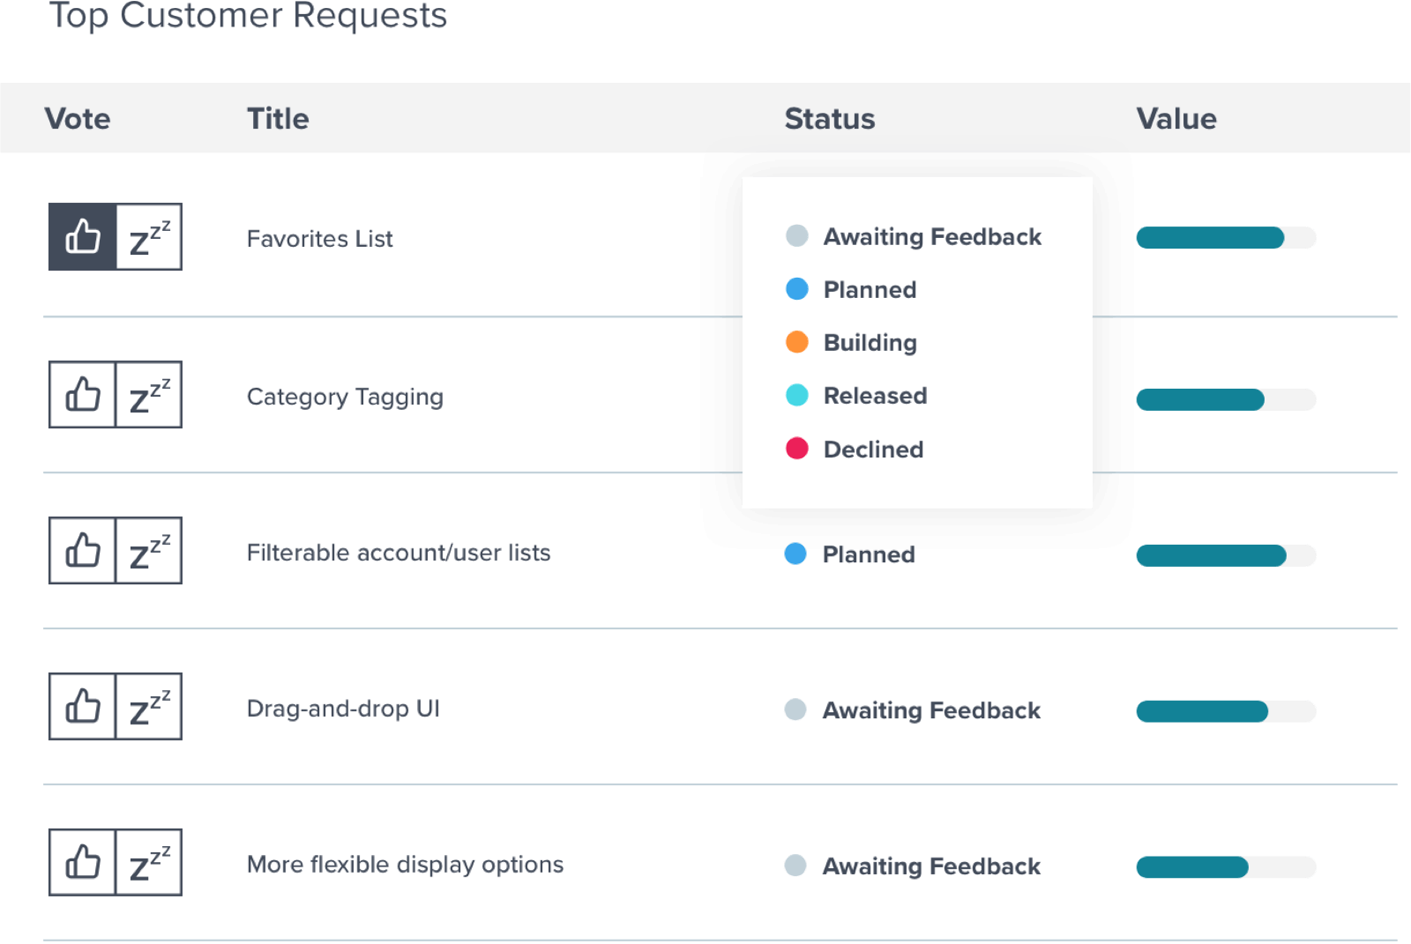Open Drag-and-drop UI status dropdown
Viewport: 1411px width, 944px height.
coord(913,710)
